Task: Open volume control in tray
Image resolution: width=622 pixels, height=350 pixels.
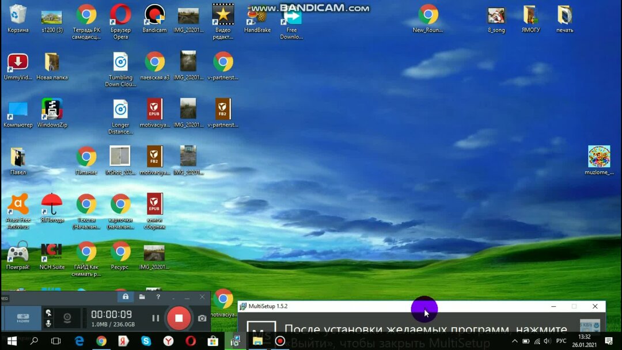Action: point(548,341)
